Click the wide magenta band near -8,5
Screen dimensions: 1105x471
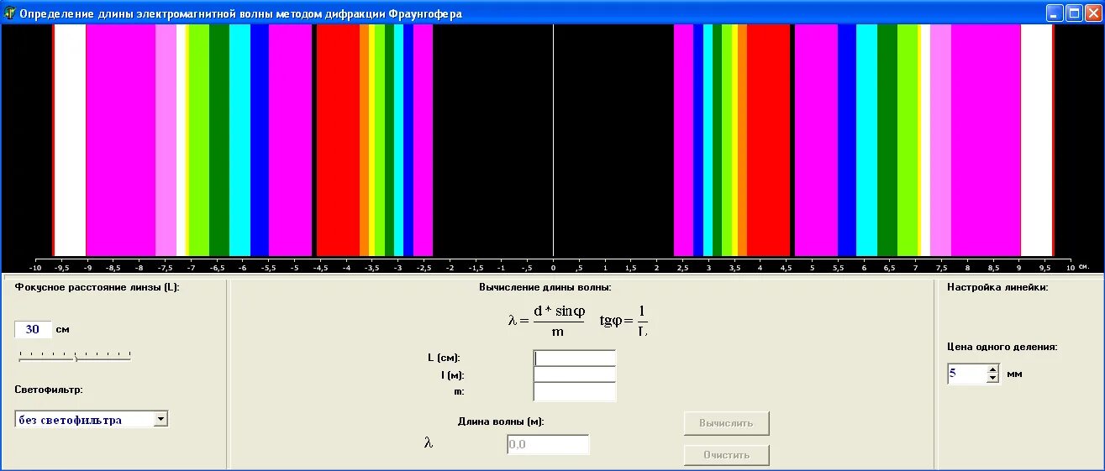pos(120,139)
